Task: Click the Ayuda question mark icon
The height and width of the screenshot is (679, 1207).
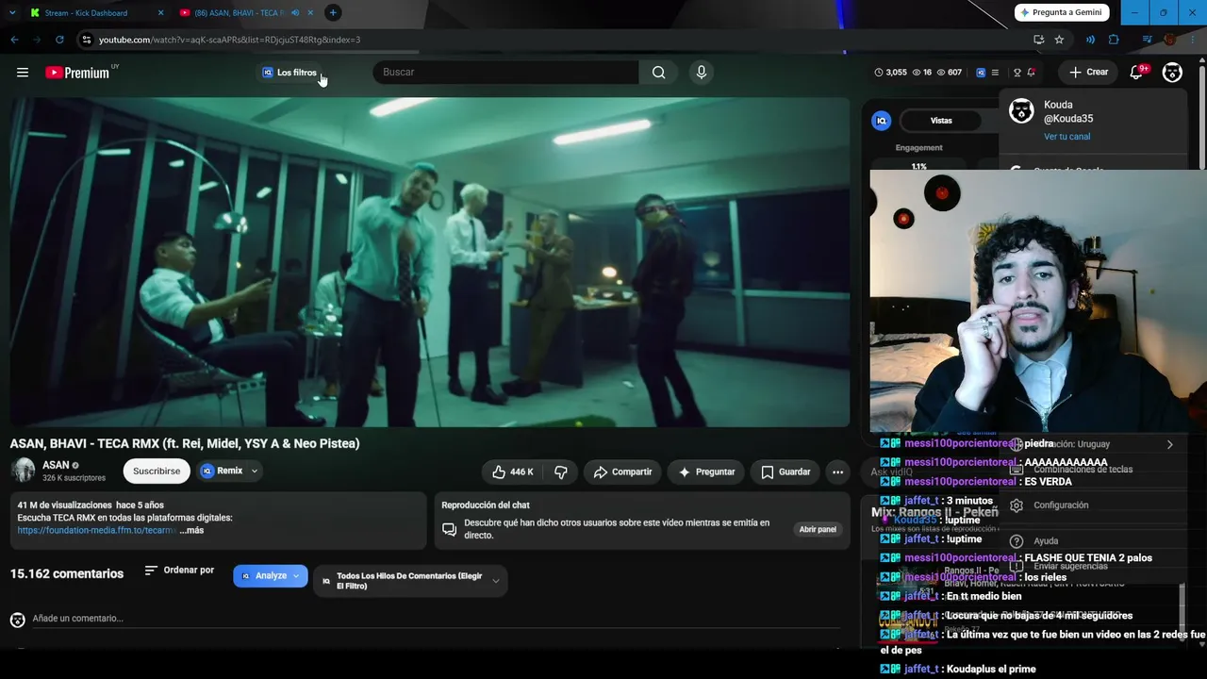Action: point(1017,541)
